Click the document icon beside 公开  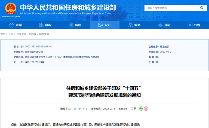101,25
